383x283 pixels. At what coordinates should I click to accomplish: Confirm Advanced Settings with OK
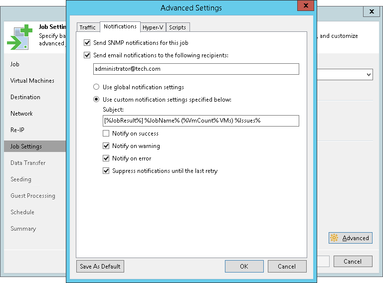click(x=244, y=266)
